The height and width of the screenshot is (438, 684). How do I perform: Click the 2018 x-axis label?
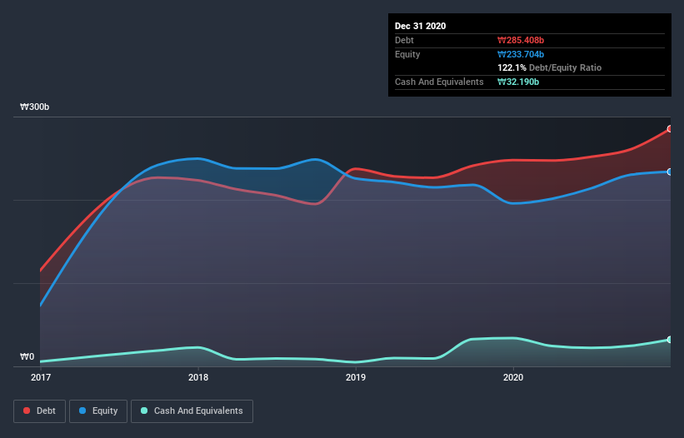click(x=198, y=377)
